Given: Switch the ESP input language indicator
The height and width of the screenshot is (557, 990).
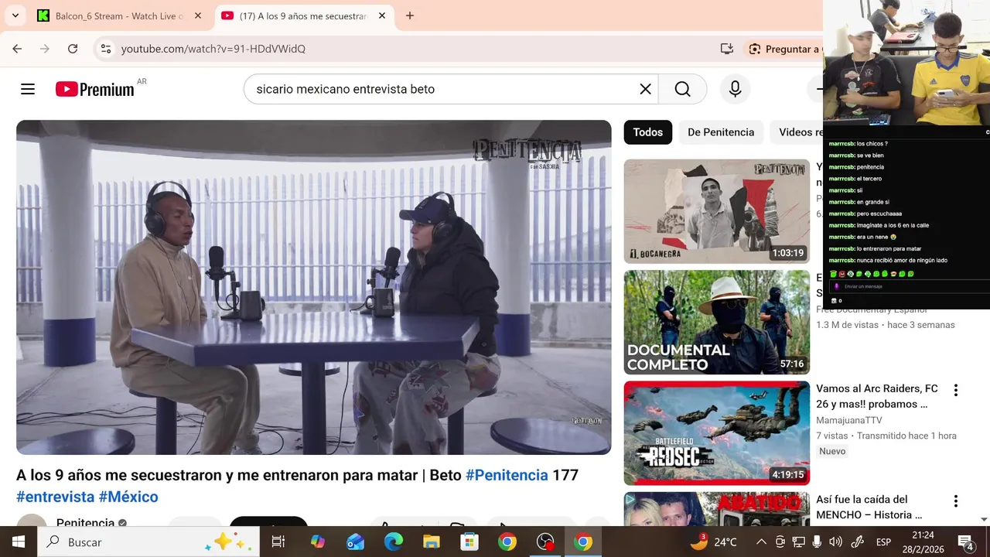Looking at the screenshot, I should click(883, 542).
